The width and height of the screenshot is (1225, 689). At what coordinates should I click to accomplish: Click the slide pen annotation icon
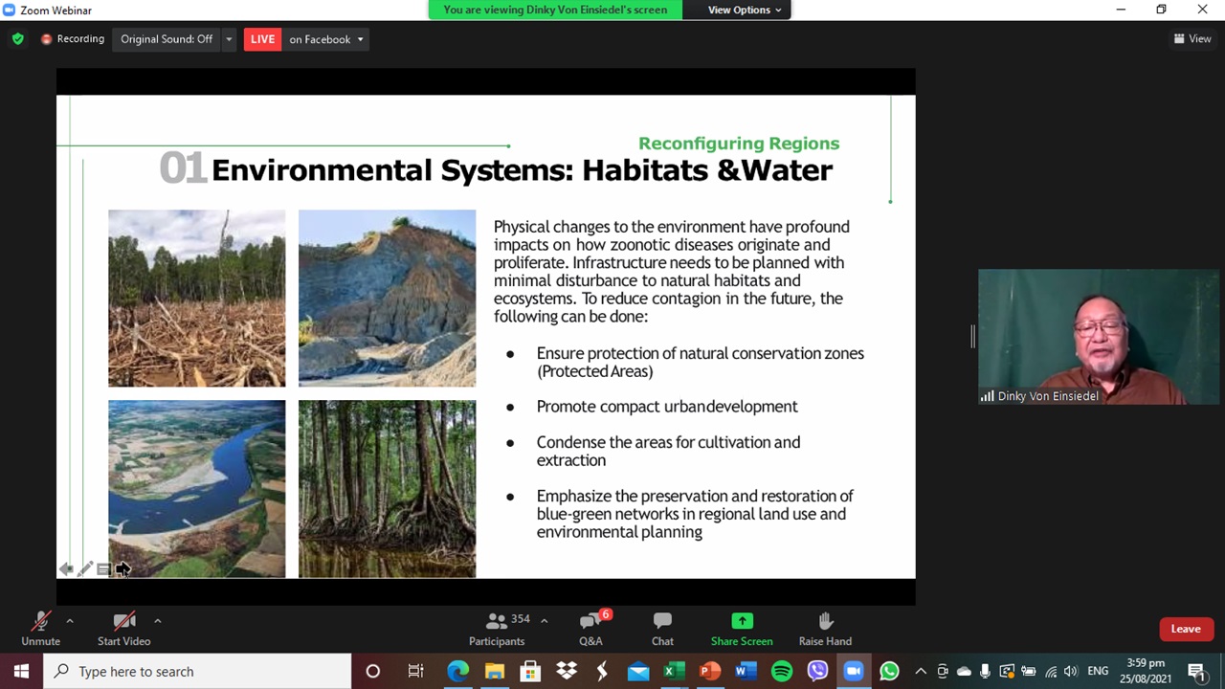(85, 569)
